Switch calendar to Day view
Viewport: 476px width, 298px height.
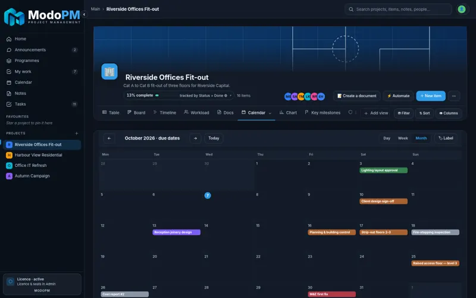click(x=387, y=138)
